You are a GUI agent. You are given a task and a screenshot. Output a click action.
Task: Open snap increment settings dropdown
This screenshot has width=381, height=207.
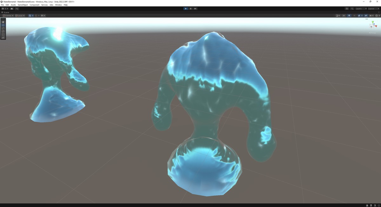[43, 16]
